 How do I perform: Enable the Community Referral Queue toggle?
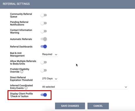click(44, 15)
